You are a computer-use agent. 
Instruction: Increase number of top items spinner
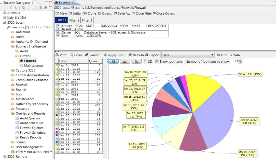[241, 60]
